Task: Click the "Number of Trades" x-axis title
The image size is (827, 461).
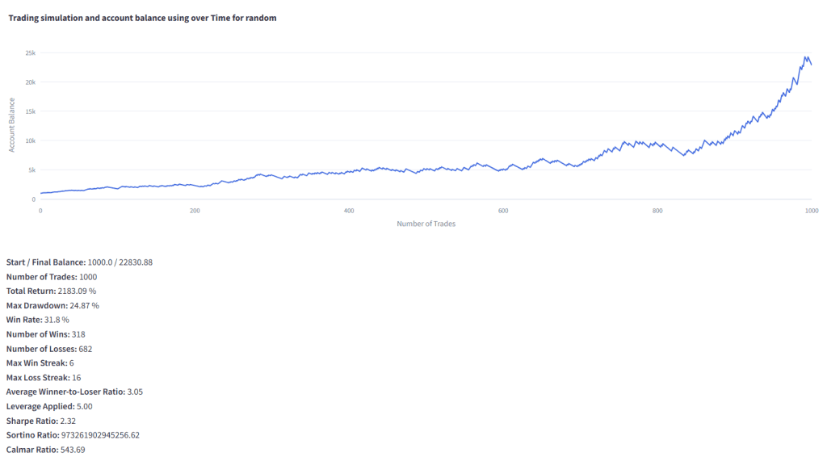Action: (x=426, y=224)
